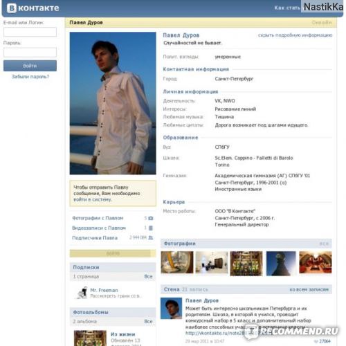Click heart like icon on wall post
This screenshot has width=346, height=346.
tap(316, 341)
